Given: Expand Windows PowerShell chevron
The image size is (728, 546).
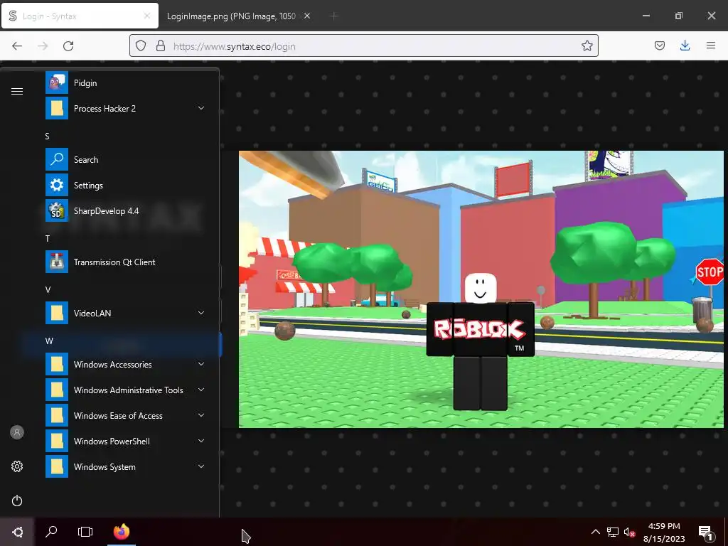Looking at the screenshot, I should click(x=201, y=441).
